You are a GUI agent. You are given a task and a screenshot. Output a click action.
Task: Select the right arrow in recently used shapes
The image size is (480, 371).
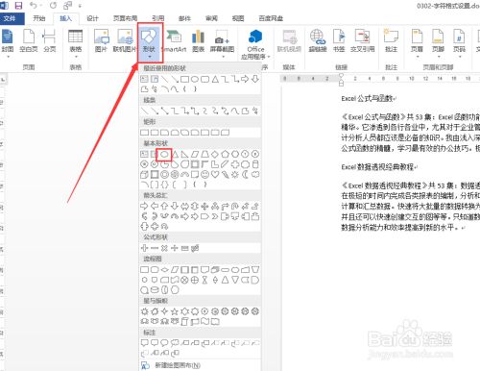tap(245, 79)
